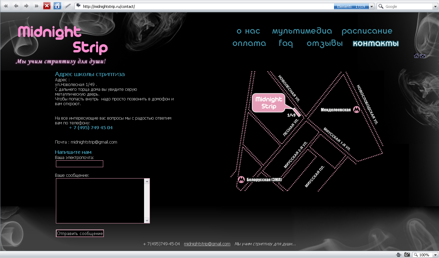Click the 100% zoom level field
The width and height of the screenshot is (439, 258).
424,255
